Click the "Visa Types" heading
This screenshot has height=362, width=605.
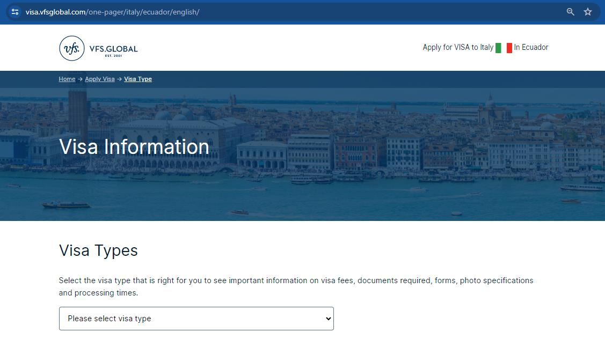click(98, 250)
